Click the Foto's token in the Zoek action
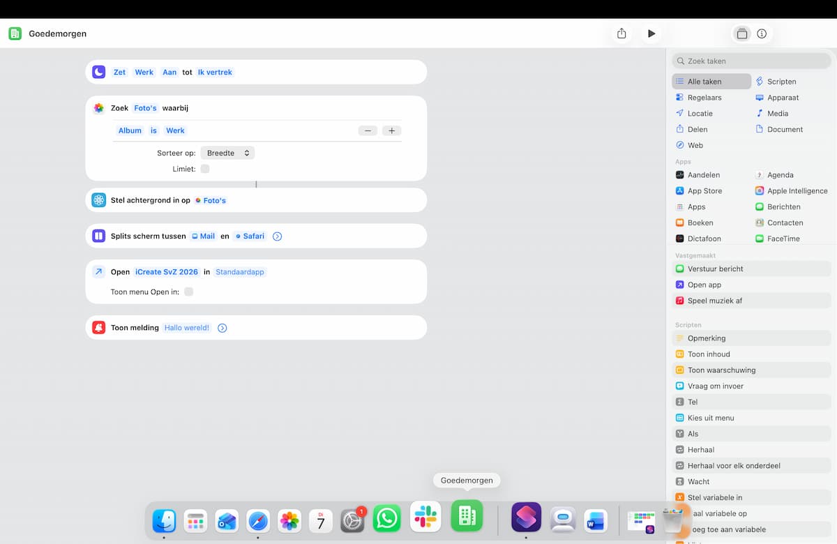This screenshot has height=544, width=837. pos(145,108)
